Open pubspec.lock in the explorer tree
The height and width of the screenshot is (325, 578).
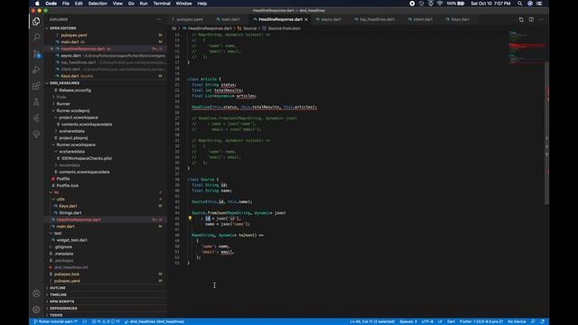(67, 274)
